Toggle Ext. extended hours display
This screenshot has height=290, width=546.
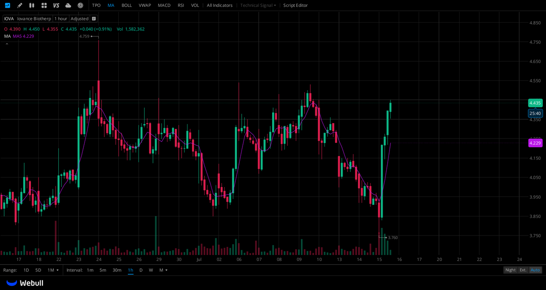tap(523, 270)
